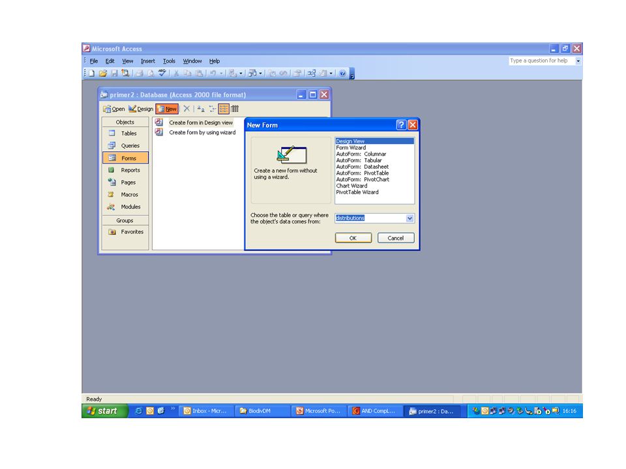626x469 pixels.
Task: Switch to Inbox taskbar window
Action: pyautogui.click(x=206, y=411)
